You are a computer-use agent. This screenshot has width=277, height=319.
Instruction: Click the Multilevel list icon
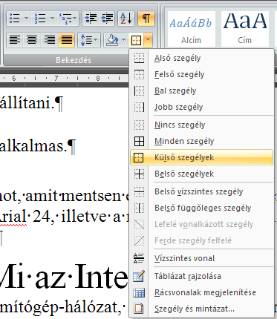[x=65, y=19]
